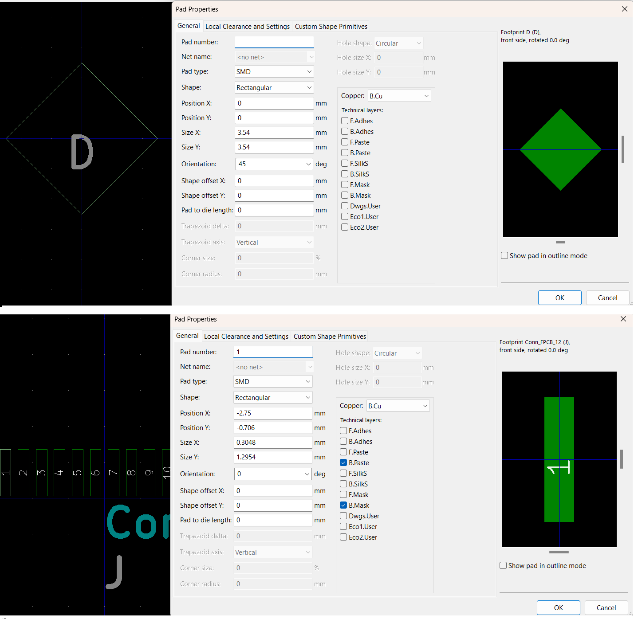
Task: Click the vertical scrollbar beside diamond preview
Action: tap(623, 149)
